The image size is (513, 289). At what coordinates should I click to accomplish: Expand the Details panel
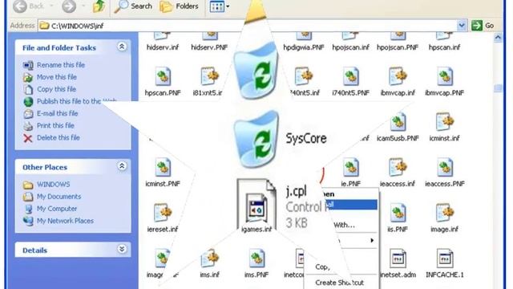point(122,250)
